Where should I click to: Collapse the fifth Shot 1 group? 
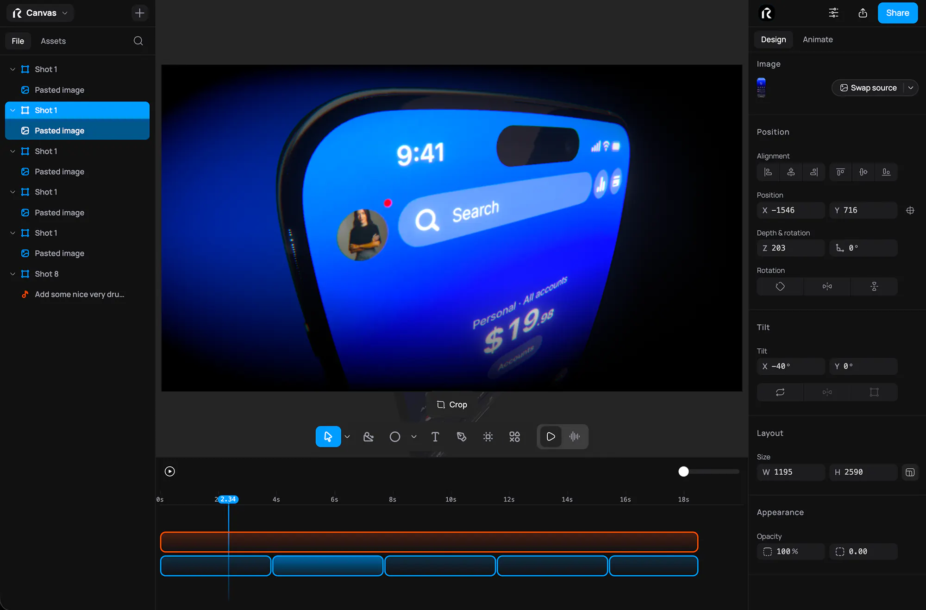point(13,233)
